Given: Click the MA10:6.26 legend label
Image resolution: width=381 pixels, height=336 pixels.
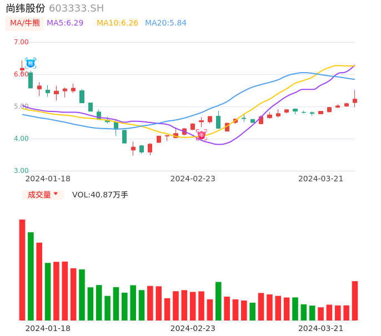Looking at the screenshot, I should point(117,23).
